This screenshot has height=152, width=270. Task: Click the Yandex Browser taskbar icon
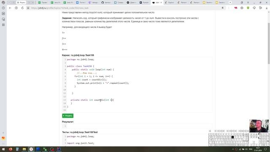tap(31, 149)
